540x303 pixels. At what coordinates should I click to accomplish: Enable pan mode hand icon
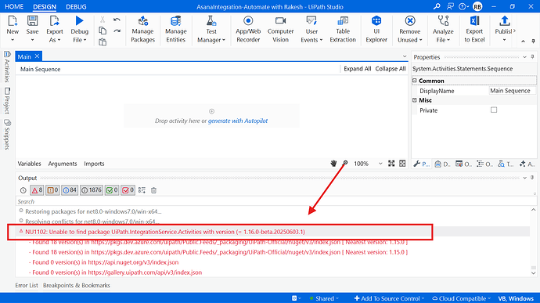(x=333, y=164)
